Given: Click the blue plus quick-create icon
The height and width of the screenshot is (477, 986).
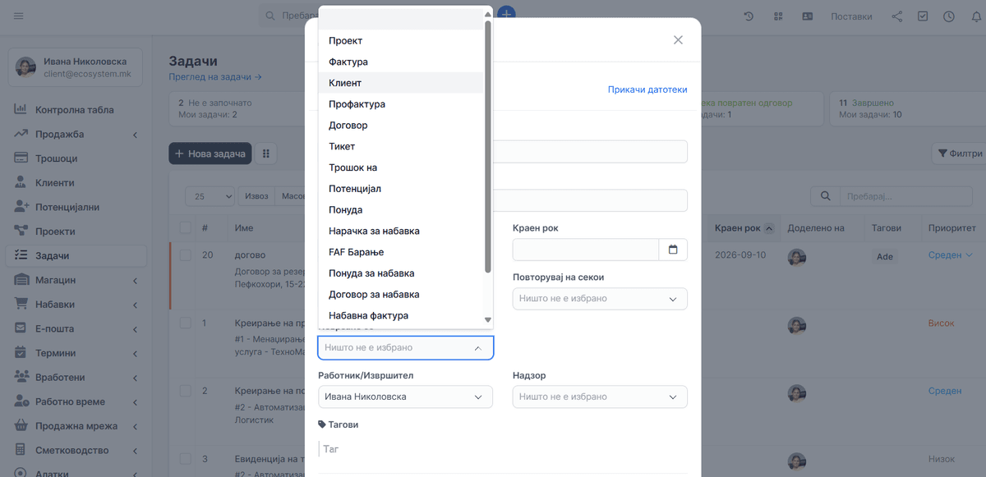Looking at the screenshot, I should [507, 14].
